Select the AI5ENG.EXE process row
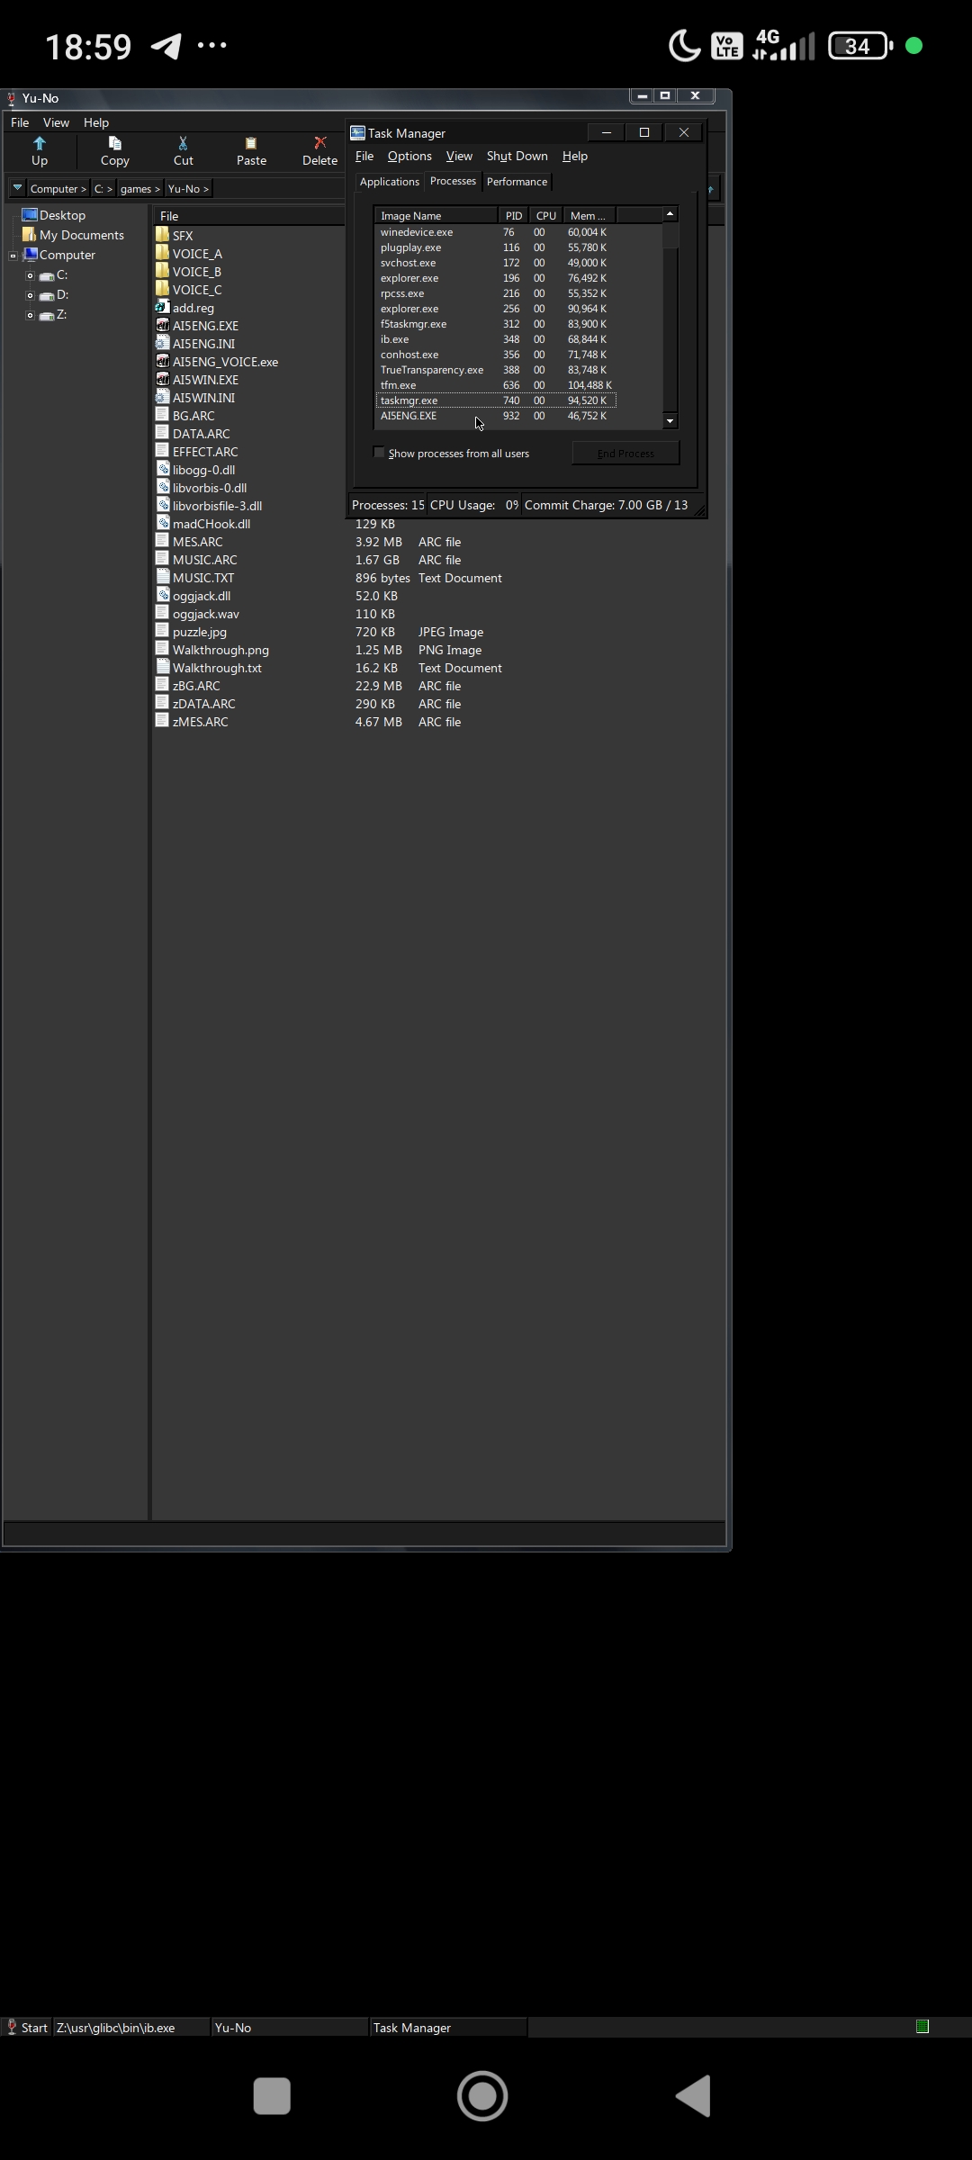 coord(409,416)
